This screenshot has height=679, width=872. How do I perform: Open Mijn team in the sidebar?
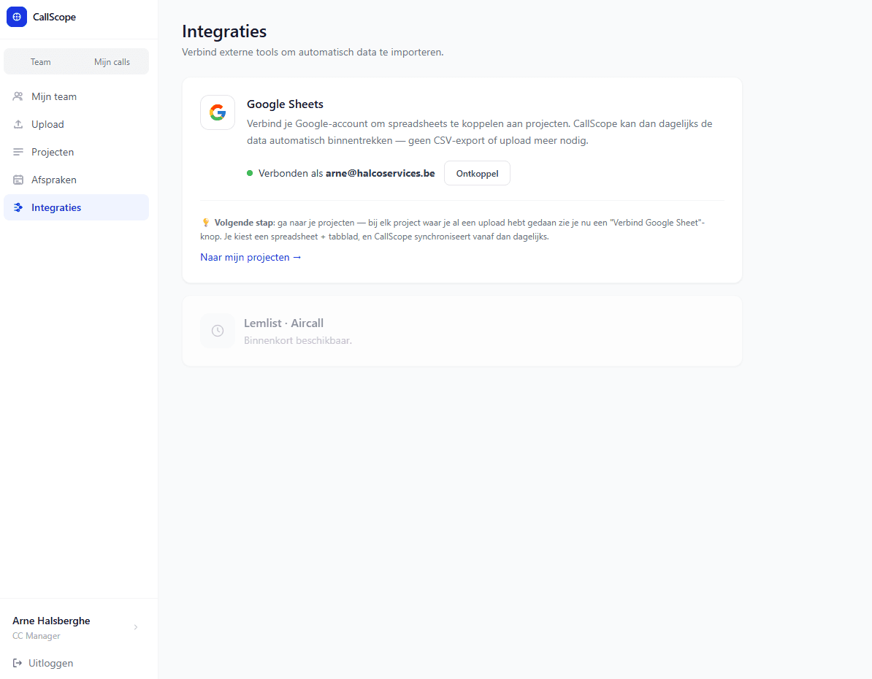point(76,96)
